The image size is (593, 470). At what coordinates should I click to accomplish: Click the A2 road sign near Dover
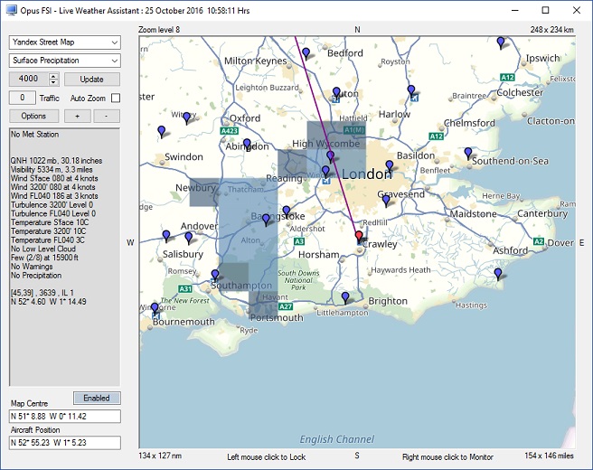(x=538, y=241)
